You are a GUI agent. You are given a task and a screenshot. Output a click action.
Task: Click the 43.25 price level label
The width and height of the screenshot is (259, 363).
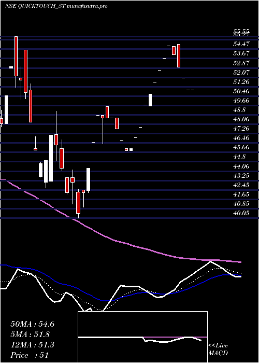[241, 176]
